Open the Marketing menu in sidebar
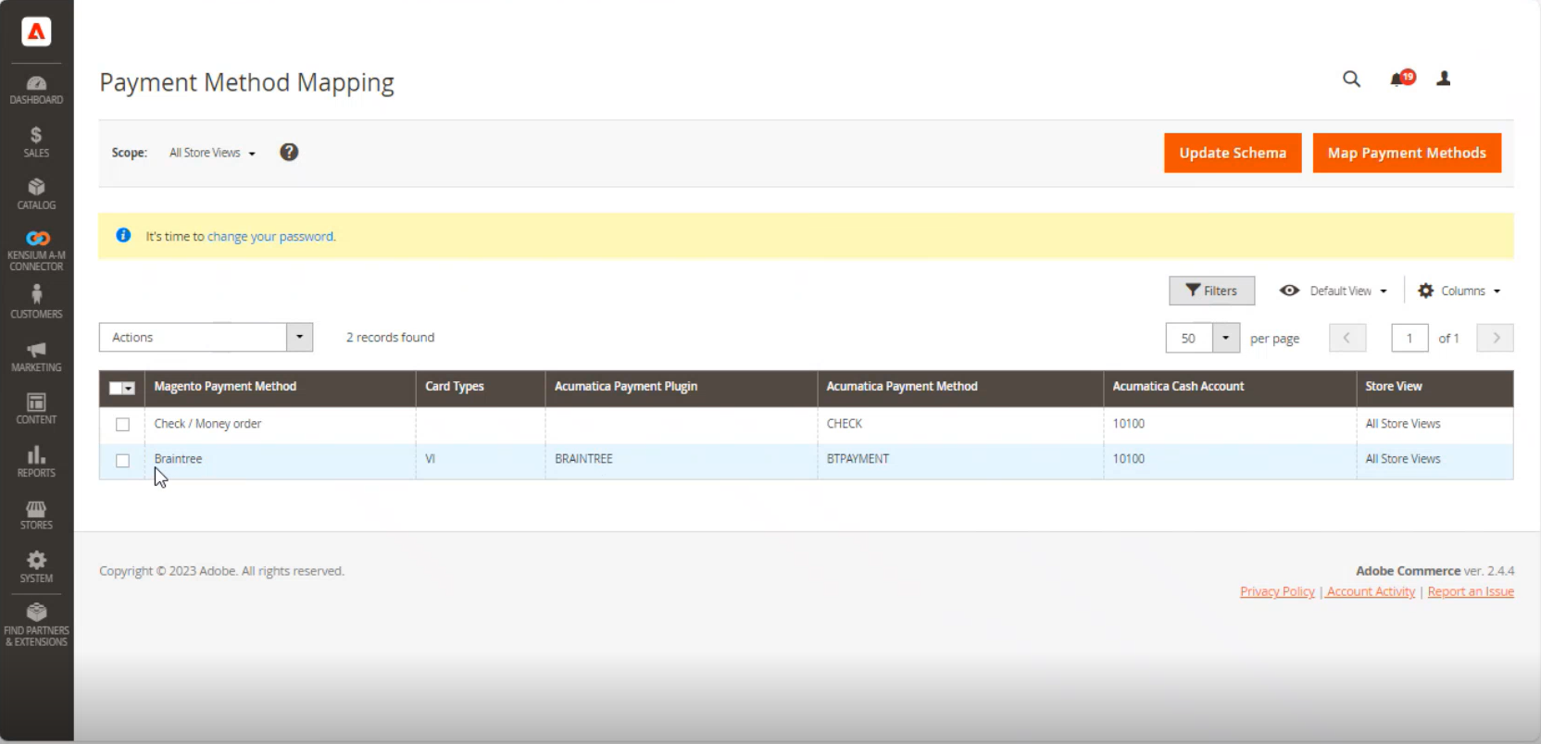Image resolution: width=1541 pixels, height=744 pixels. (x=36, y=356)
